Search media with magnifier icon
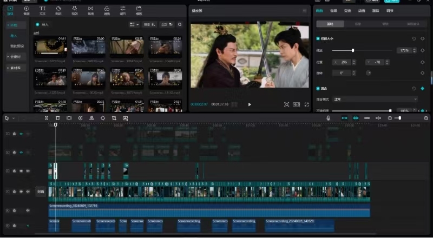This screenshot has height=238, width=433. pos(180,24)
